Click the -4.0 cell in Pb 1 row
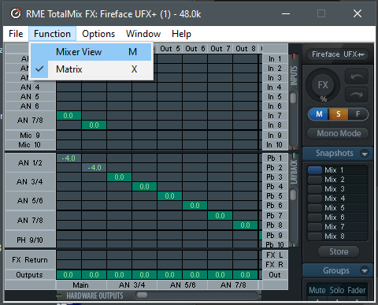 click(x=69, y=158)
